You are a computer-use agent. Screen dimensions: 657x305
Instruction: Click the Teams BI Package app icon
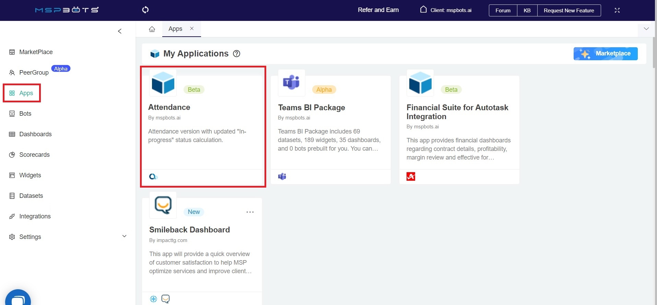click(291, 83)
